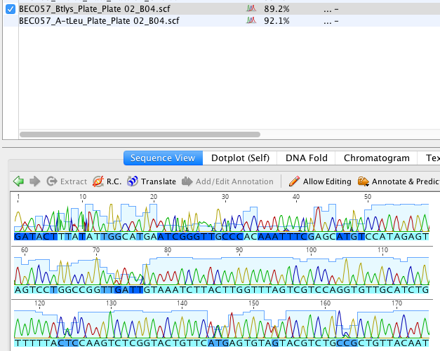
Task: Select the BEC057_A-tLeu_Plate file row
Action: pyautogui.click(x=99, y=21)
